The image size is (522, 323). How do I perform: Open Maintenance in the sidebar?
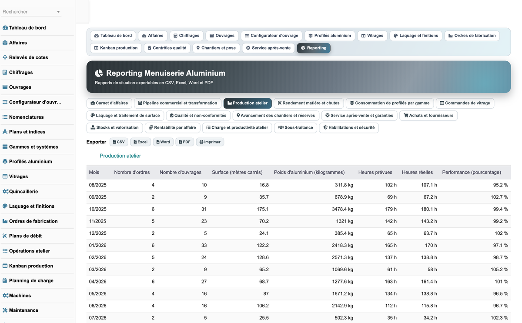(37, 310)
